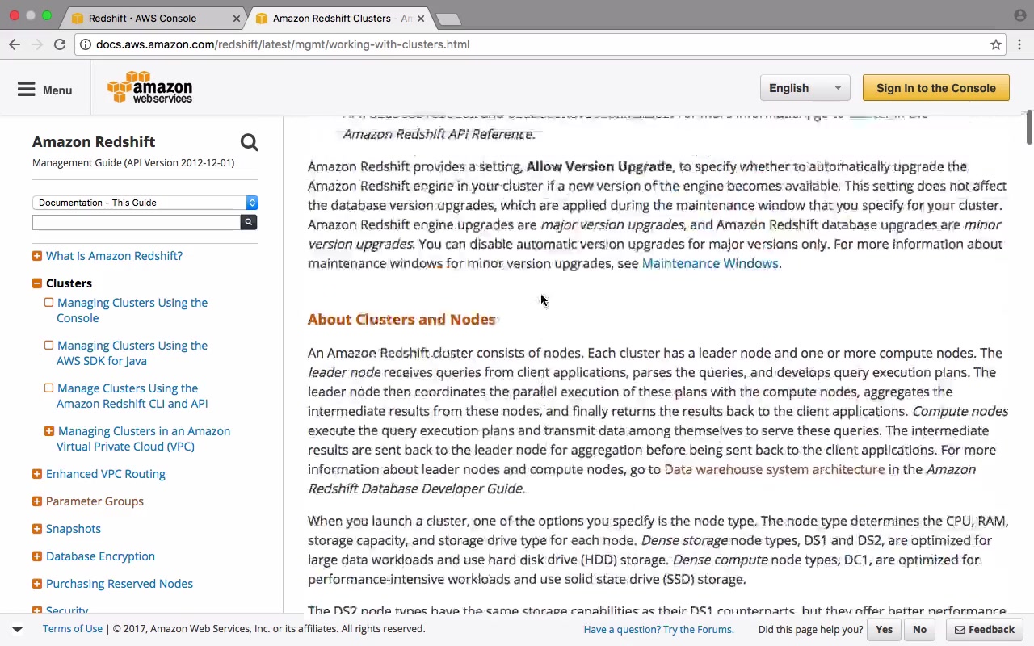Expand the Snapshots tree node
This screenshot has height=646, width=1034.
[37, 529]
